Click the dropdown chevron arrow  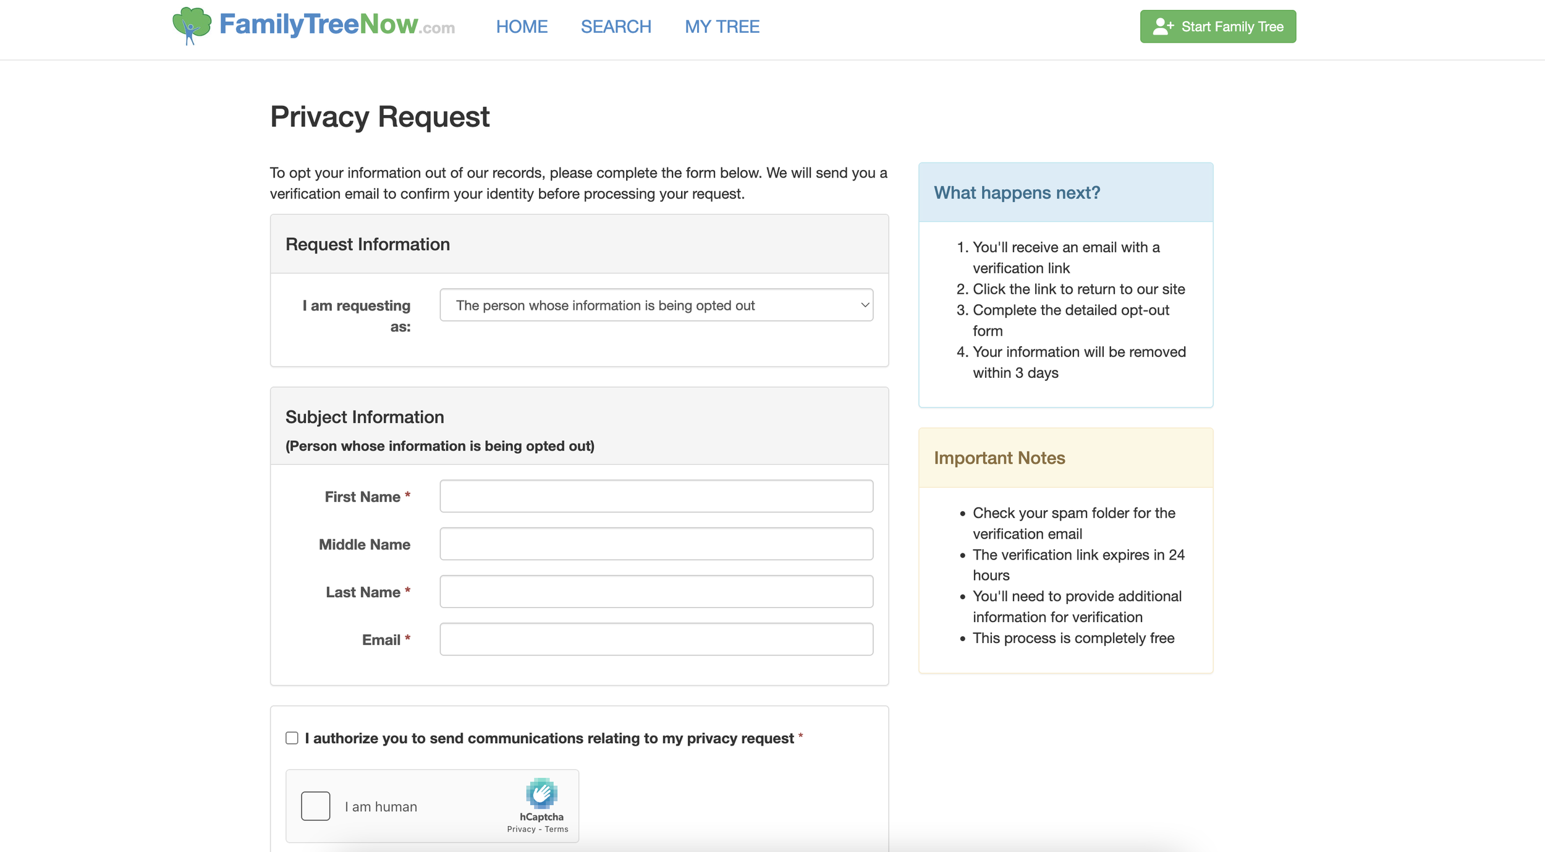pyautogui.click(x=865, y=305)
